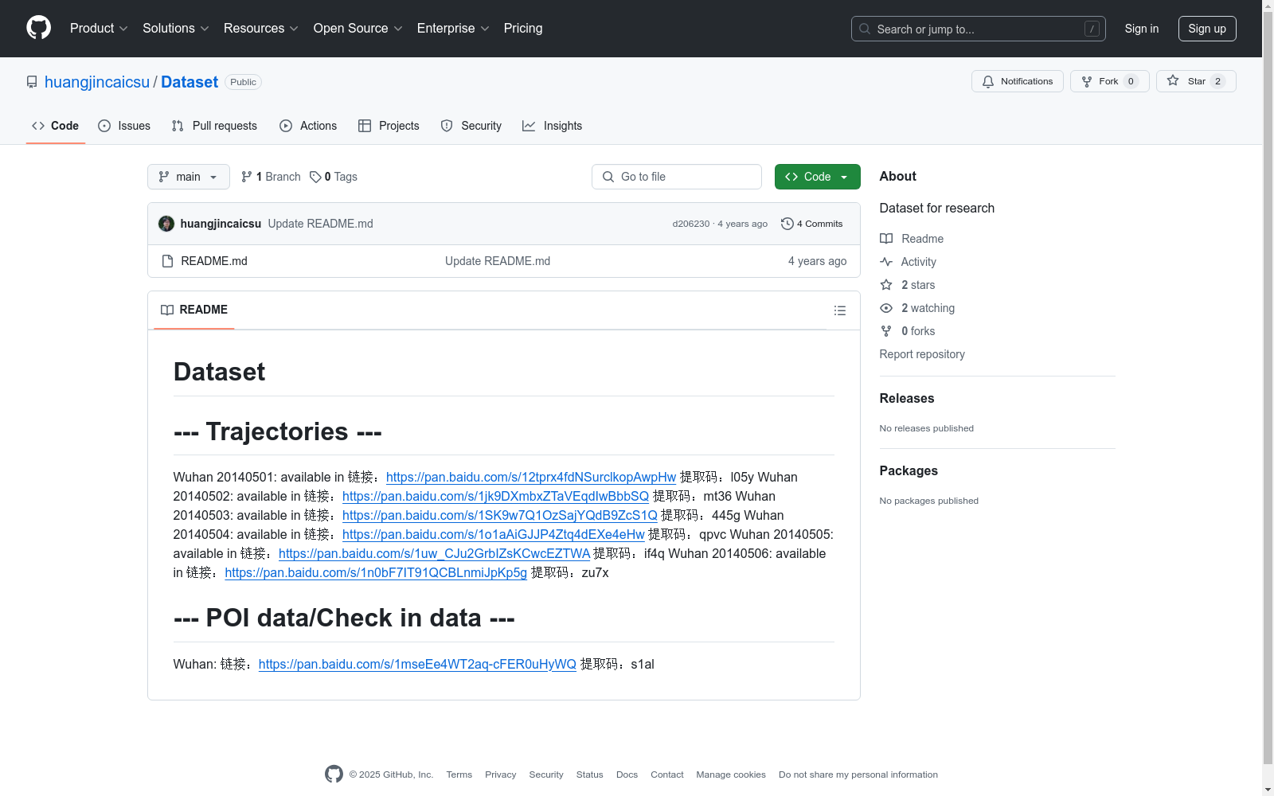View the 2 watching list
1274x796 pixels.
(x=917, y=308)
